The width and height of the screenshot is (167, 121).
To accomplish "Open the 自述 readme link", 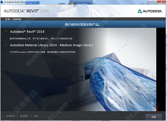I will (36, 116).
